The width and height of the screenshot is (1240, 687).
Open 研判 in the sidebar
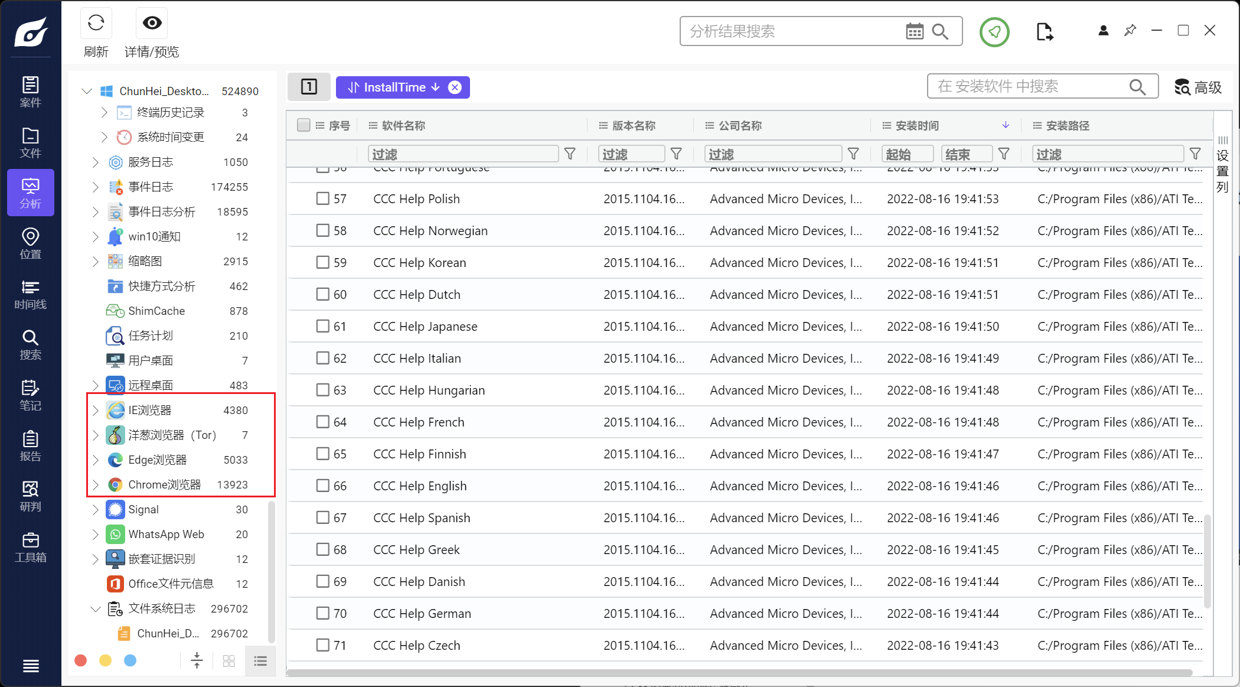click(31, 497)
